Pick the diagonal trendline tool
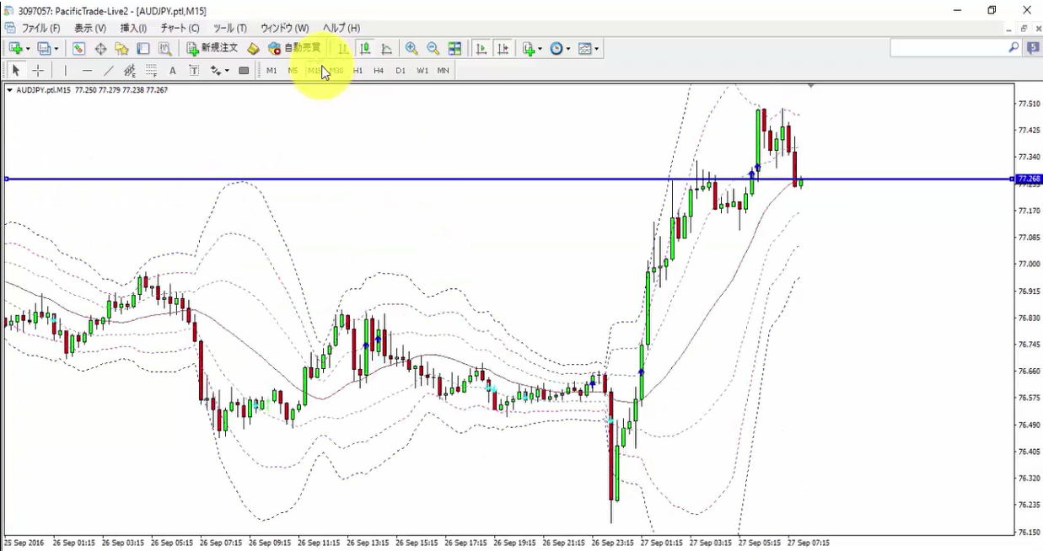1043x551 pixels. (x=108, y=71)
